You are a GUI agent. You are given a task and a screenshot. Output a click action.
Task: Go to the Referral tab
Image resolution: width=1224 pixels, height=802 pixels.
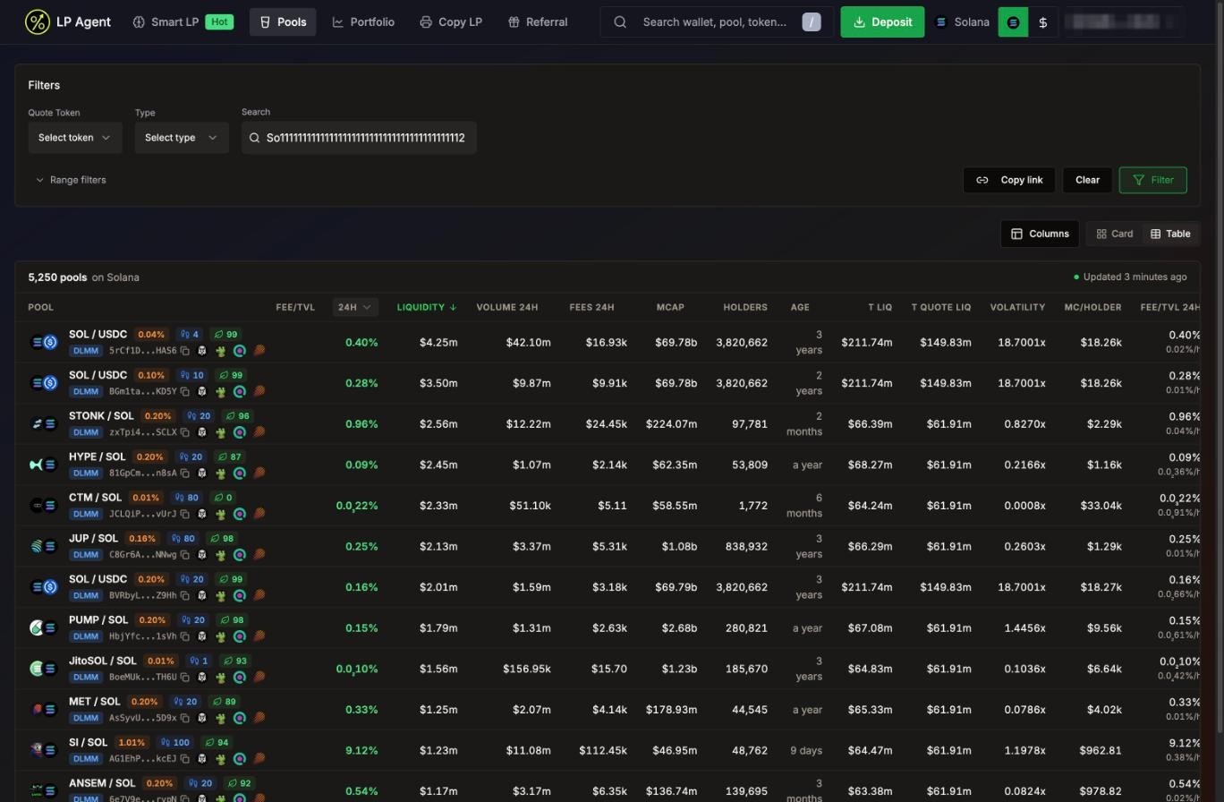point(538,22)
